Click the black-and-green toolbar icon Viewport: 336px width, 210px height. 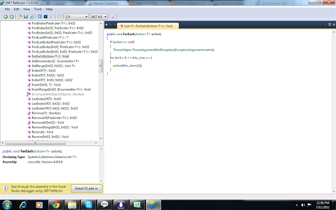pyautogui.click(x=46, y=16)
